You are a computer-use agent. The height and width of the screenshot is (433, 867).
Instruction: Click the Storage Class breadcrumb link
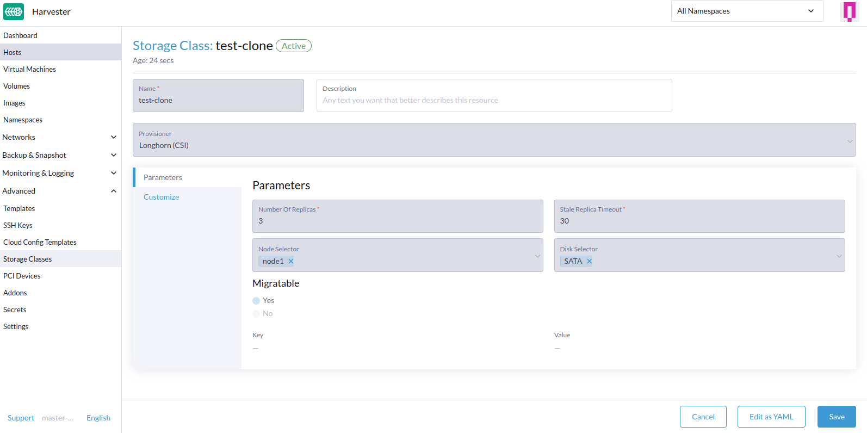click(x=172, y=46)
